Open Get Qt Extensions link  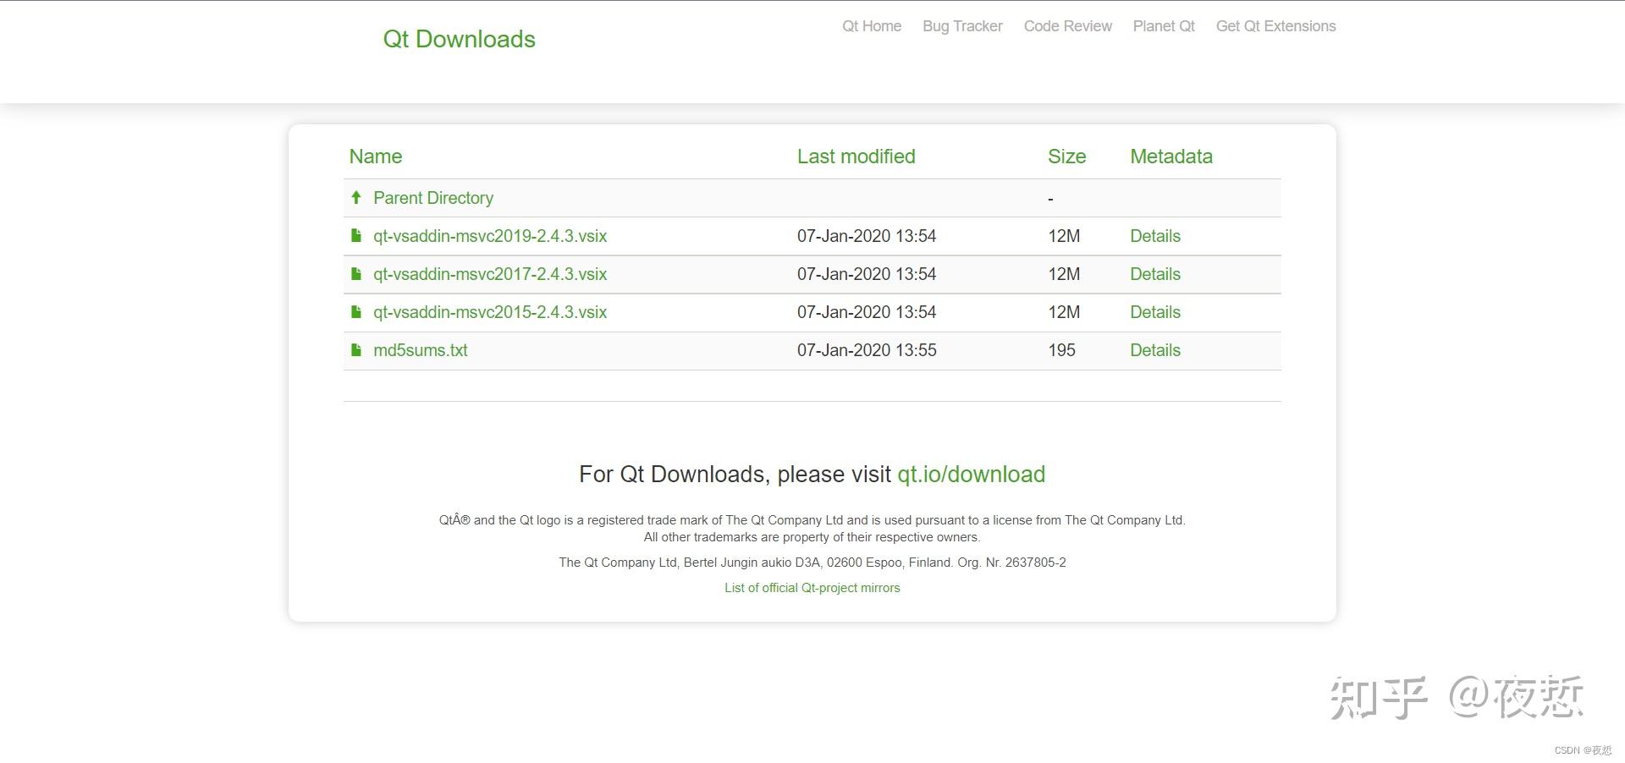1275,26
